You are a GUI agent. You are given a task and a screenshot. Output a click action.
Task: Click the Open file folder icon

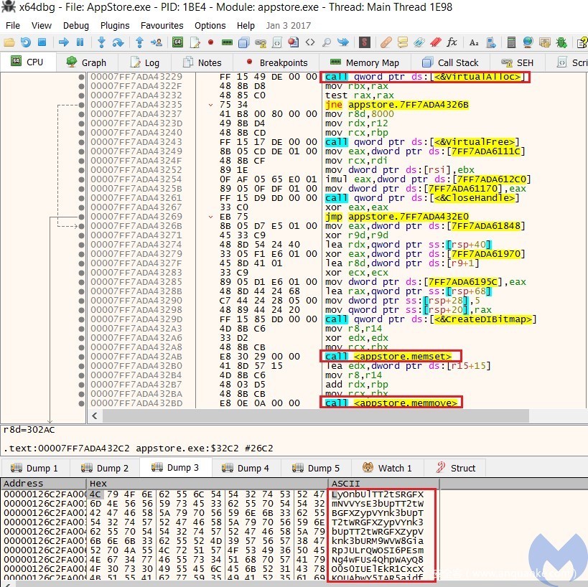click(x=9, y=42)
